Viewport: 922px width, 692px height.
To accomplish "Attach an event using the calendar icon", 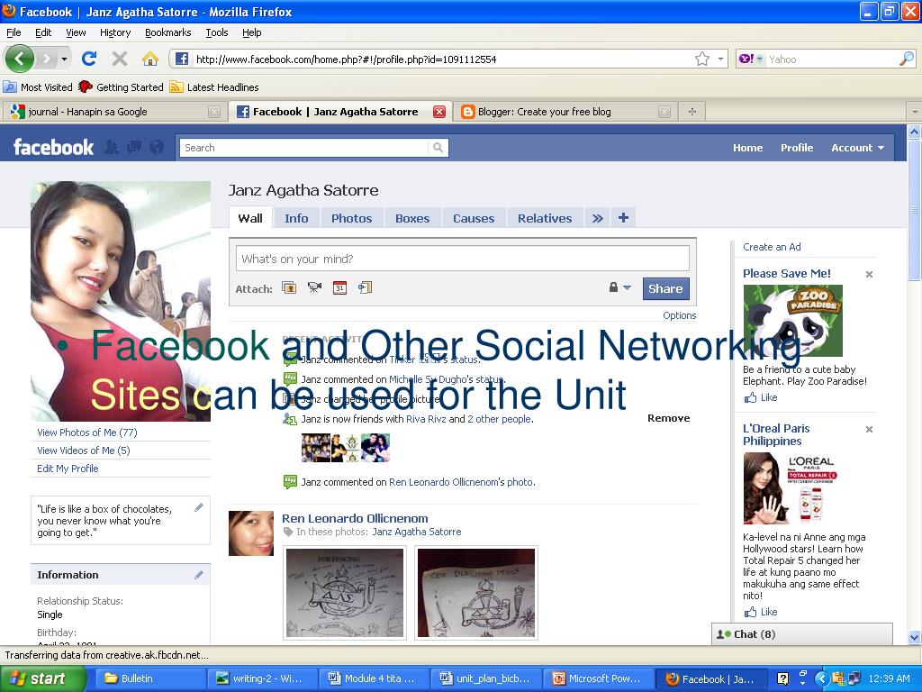I will pos(339,287).
